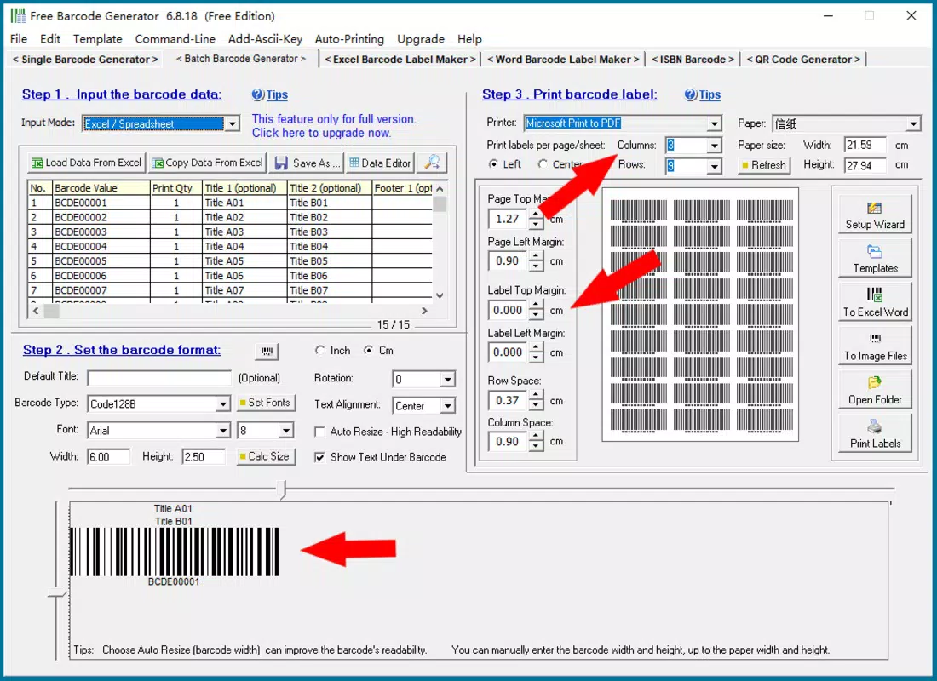937x681 pixels.
Task: Open the Auto-Printing menu
Action: pyautogui.click(x=349, y=39)
